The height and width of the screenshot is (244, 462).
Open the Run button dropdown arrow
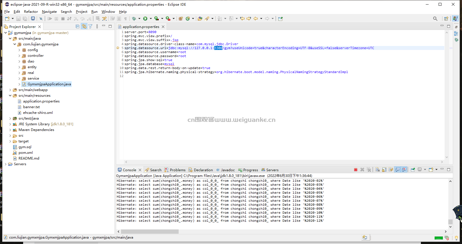pyautogui.click(x=151, y=19)
